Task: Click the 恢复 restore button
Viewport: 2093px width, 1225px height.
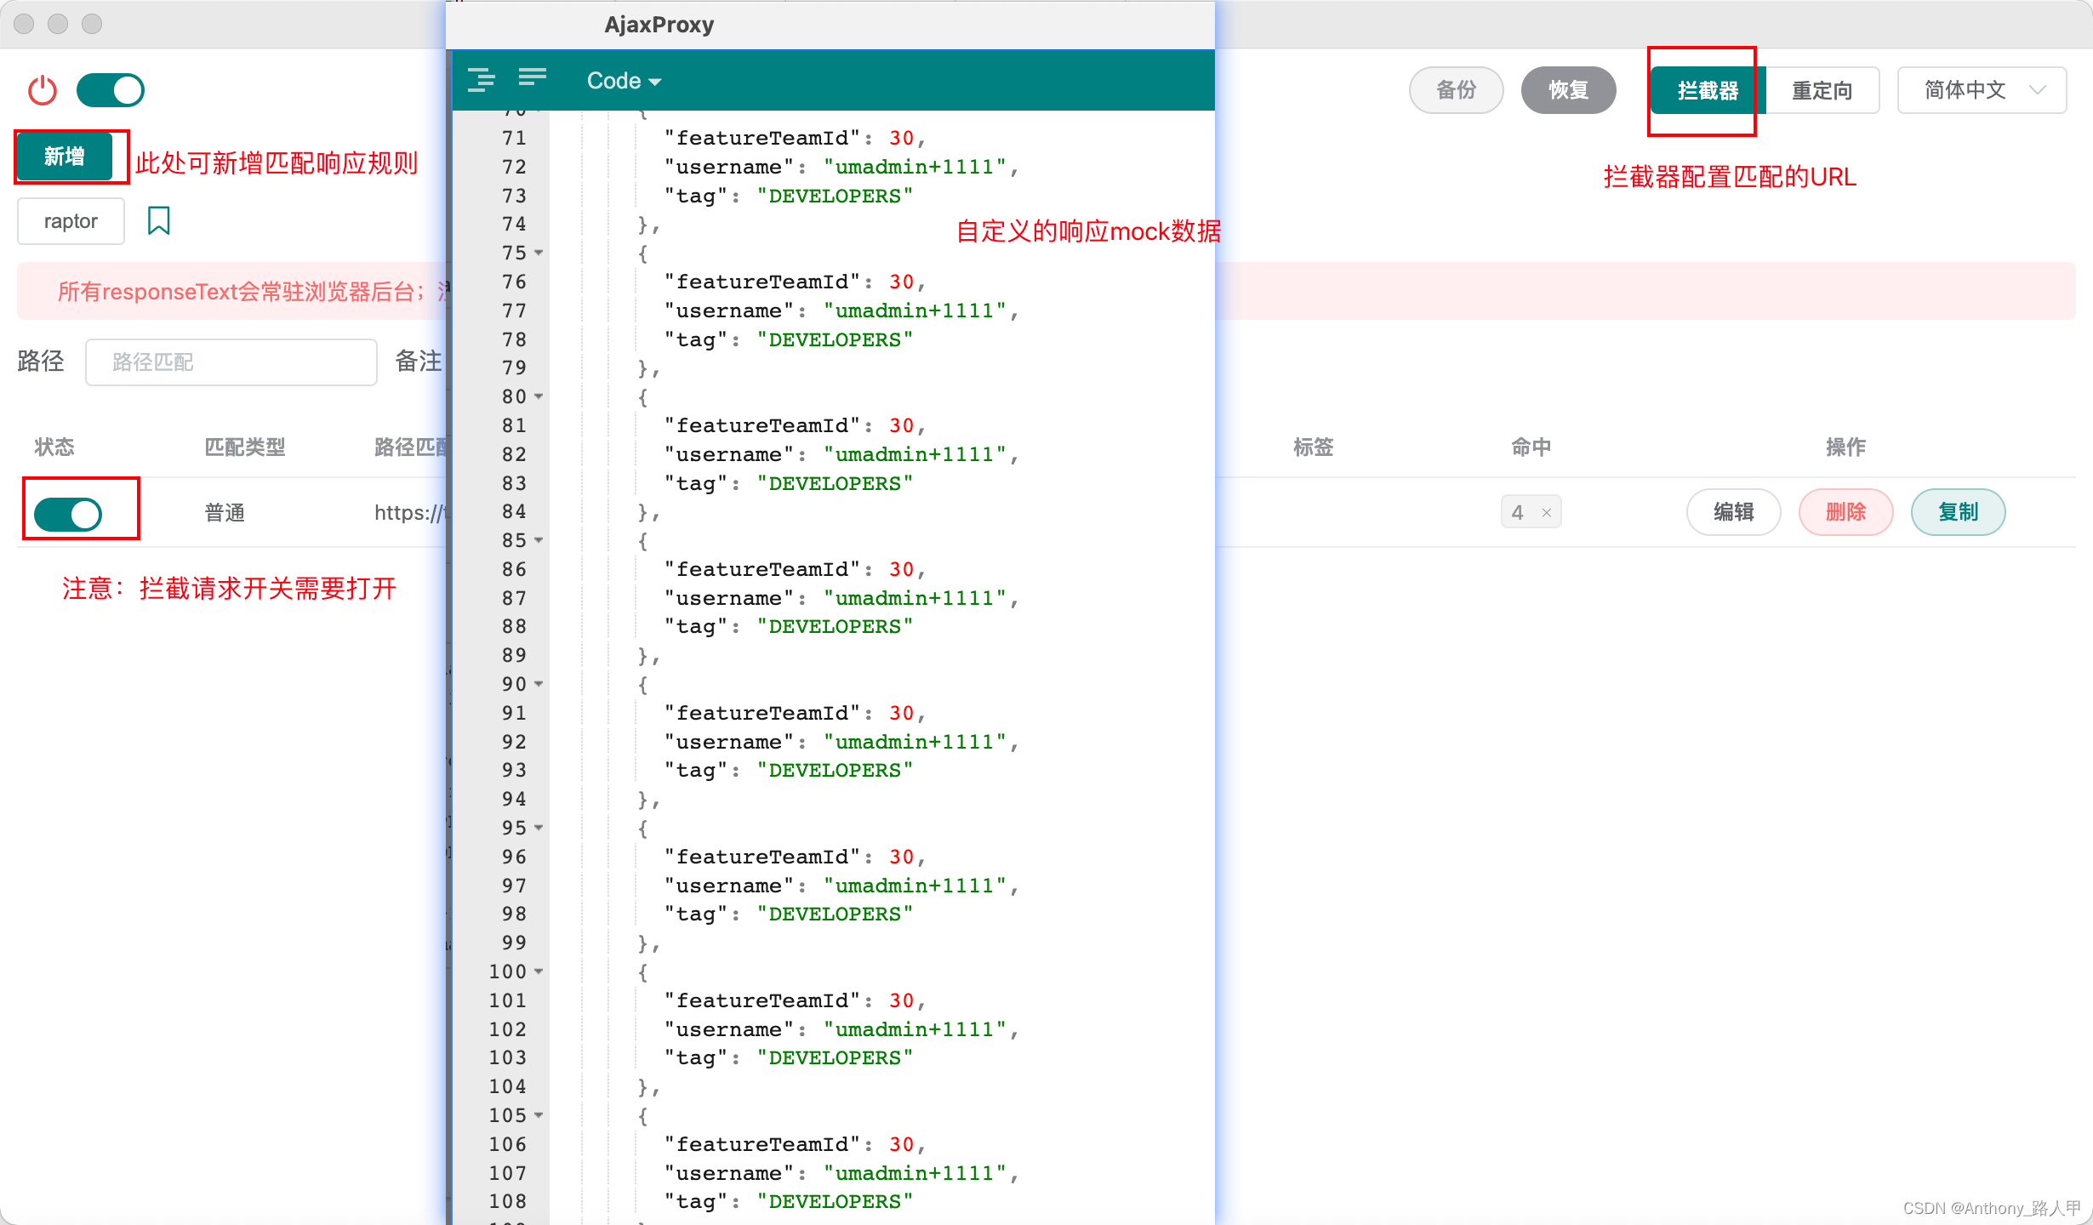Action: pos(1568,90)
